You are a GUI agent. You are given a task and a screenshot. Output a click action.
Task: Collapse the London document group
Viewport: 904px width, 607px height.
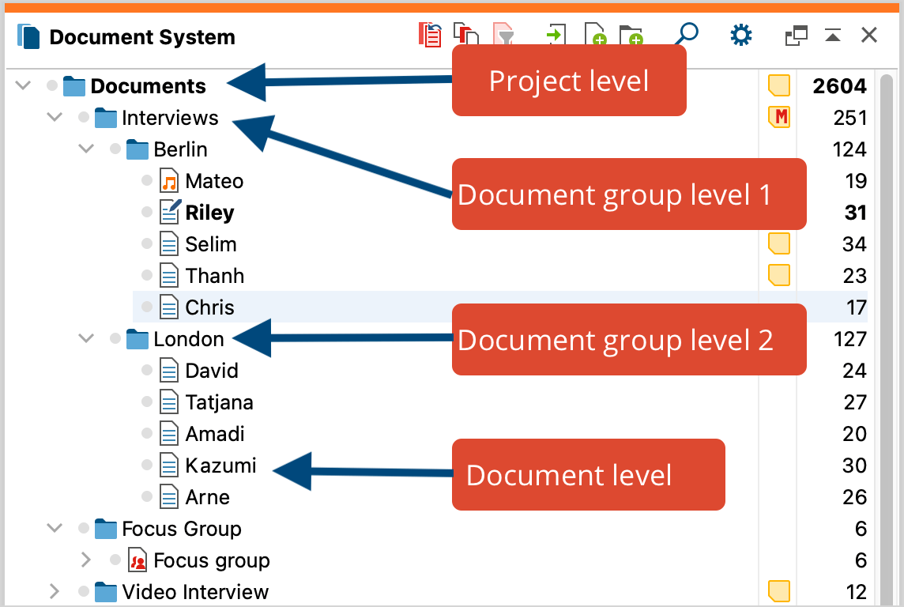click(x=85, y=338)
